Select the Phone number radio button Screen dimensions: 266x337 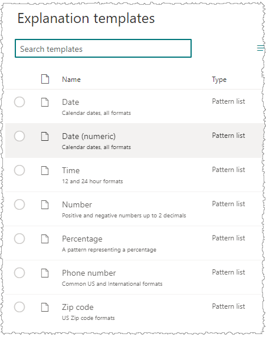[19, 273]
